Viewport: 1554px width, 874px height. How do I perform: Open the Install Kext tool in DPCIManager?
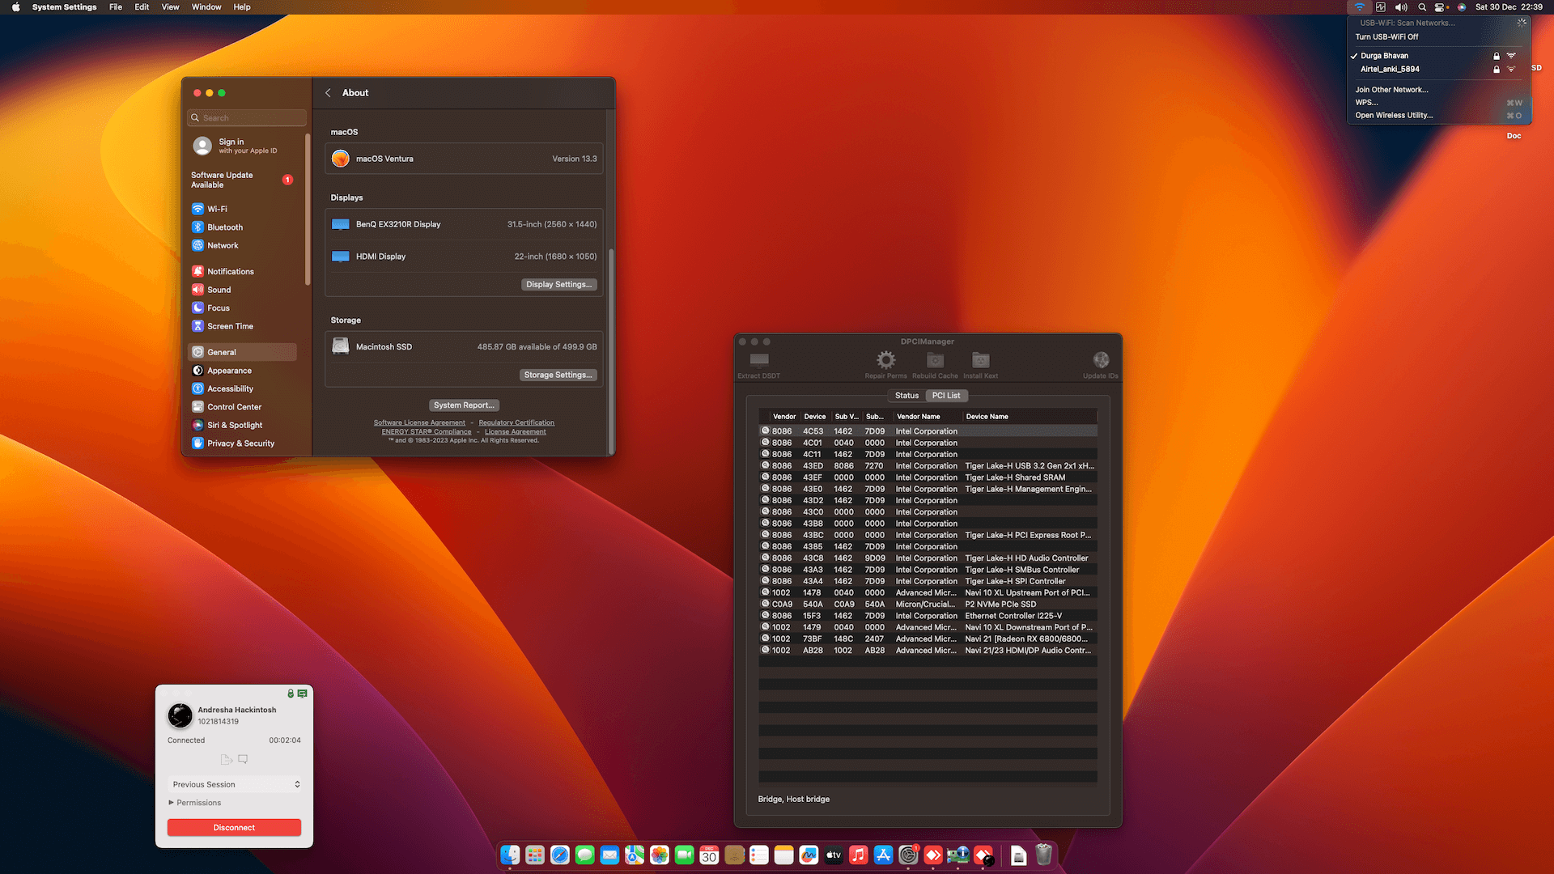pyautogui.click(x=980, y=360)
